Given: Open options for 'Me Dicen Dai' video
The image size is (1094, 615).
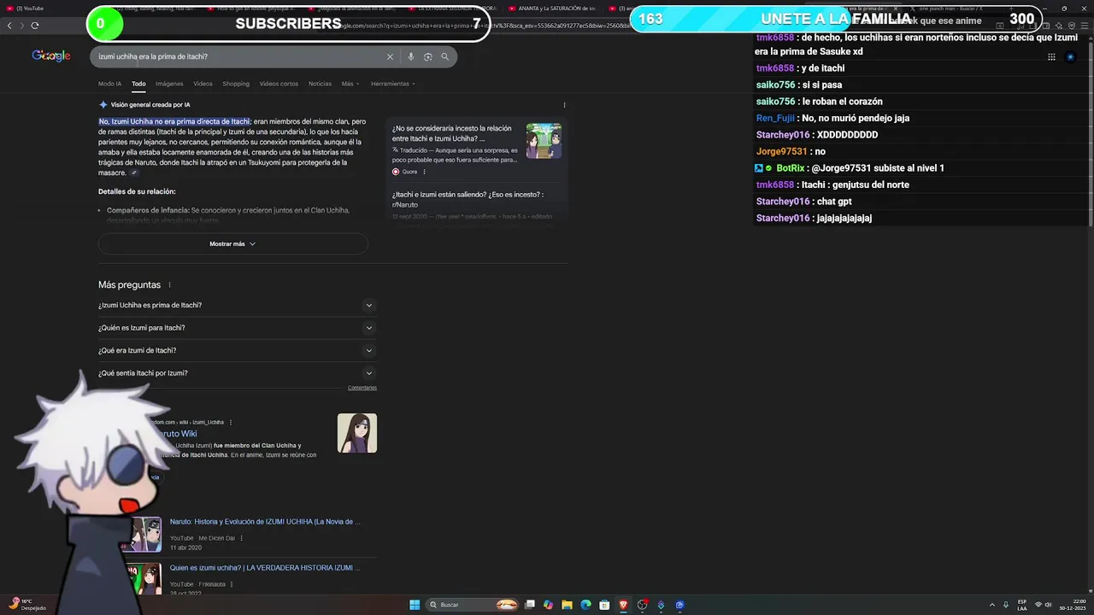Looking at the screenshot, I should 242,538.
